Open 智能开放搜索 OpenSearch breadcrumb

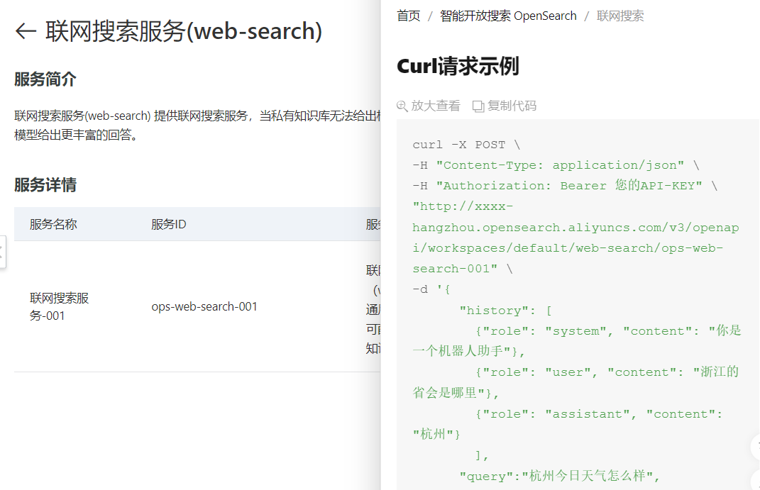[x=508, y=16]
